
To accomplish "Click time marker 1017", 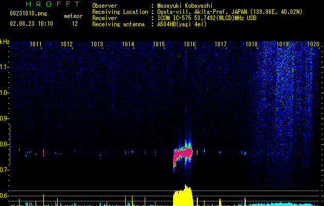I will tap(220, 44).
